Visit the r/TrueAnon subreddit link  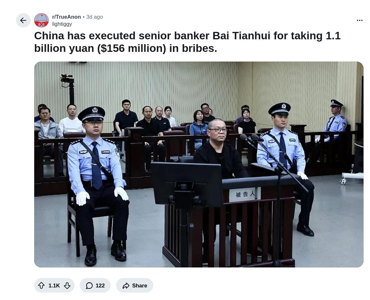66,17
